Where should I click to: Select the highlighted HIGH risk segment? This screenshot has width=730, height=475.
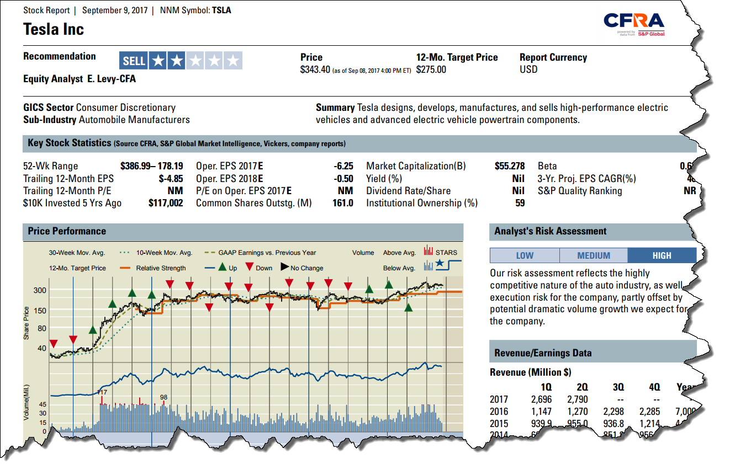click(662, 255)
